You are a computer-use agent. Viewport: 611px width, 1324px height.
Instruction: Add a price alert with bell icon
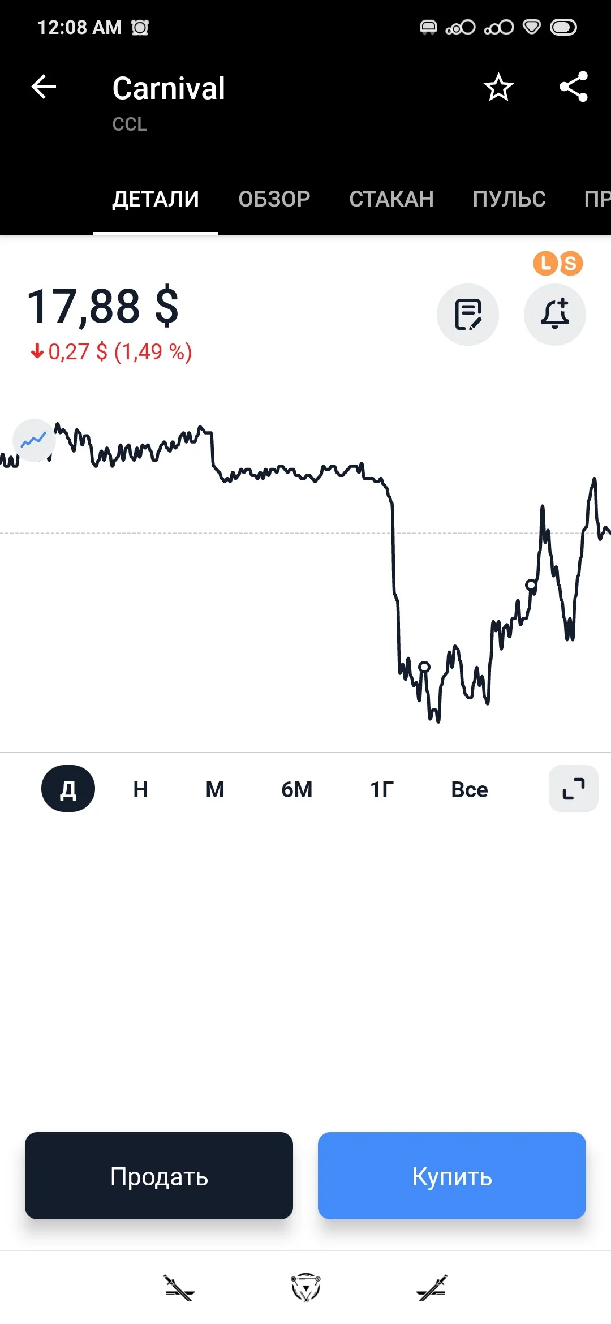[x=555, y=315]
